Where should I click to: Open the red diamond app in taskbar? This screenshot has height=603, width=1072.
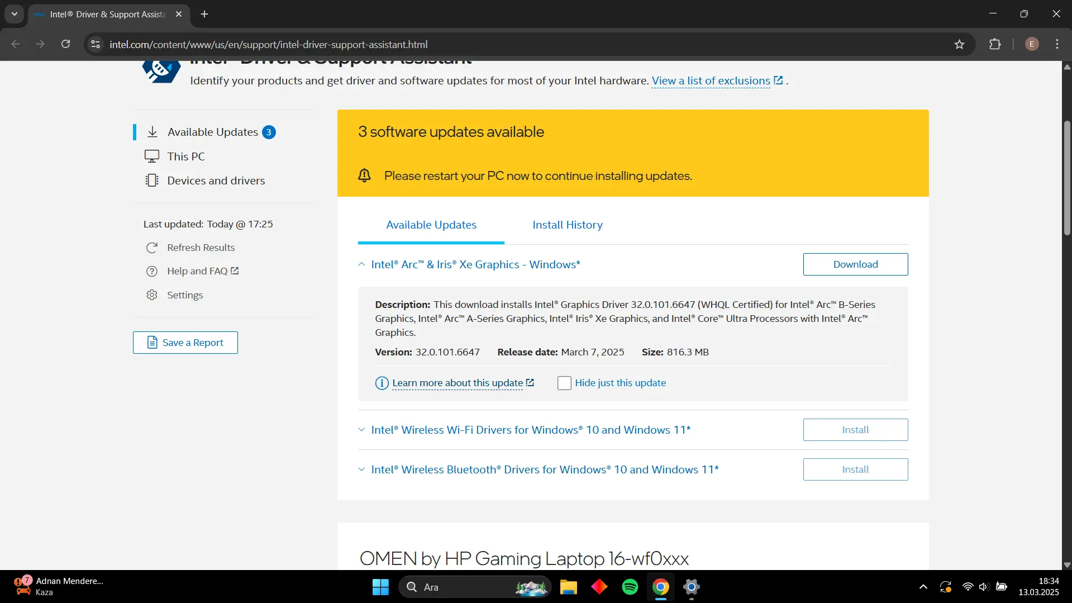(x=599, y=587)
